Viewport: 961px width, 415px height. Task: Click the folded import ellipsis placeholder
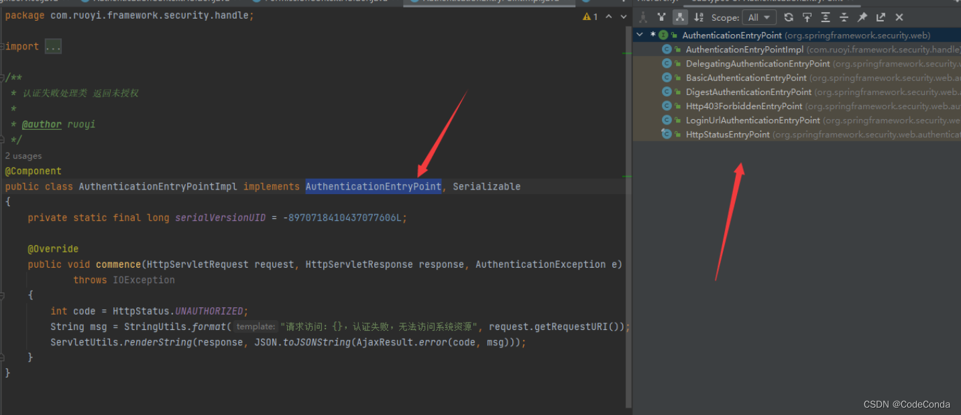pos(53,46)
